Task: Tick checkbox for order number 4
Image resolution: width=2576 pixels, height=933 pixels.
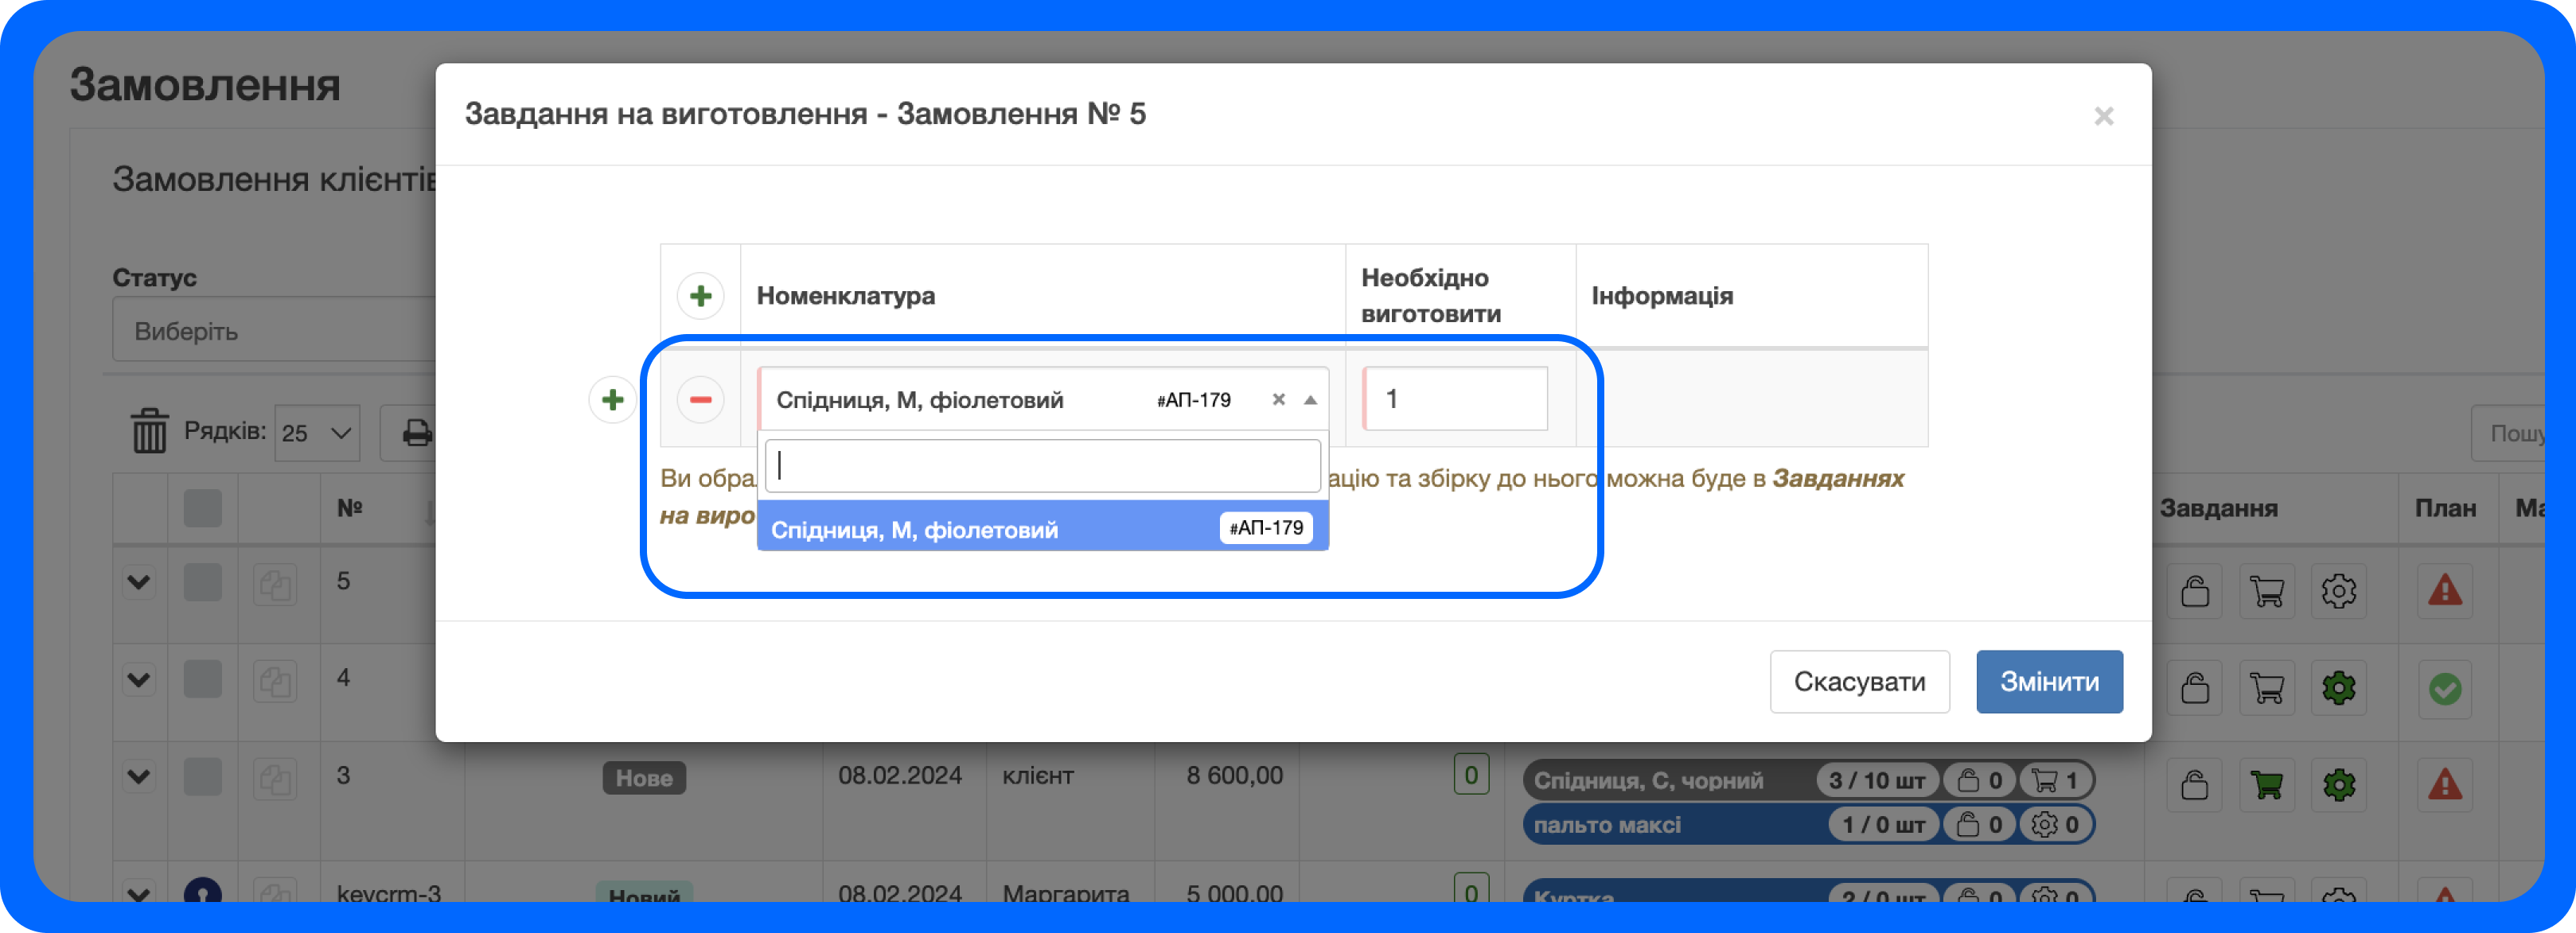Action: pyautogui.click(x=203, y=679)
